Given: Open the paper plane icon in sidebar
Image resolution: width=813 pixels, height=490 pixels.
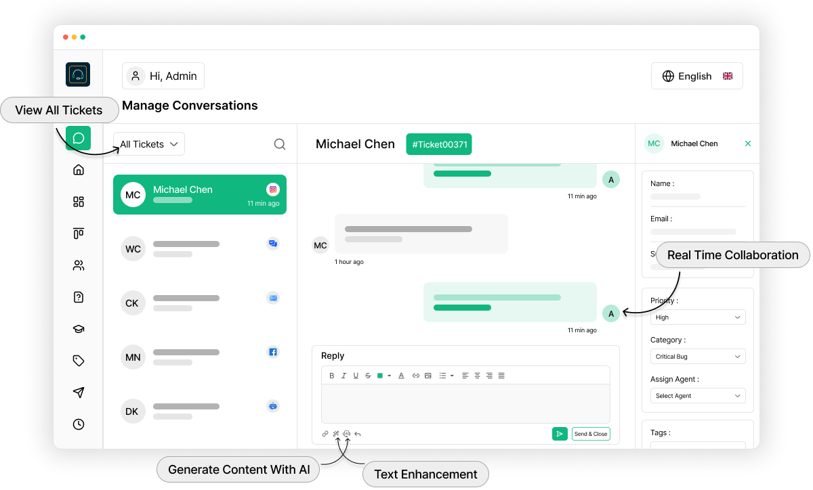Looking at the screenshot, I should tap(79, 393).
